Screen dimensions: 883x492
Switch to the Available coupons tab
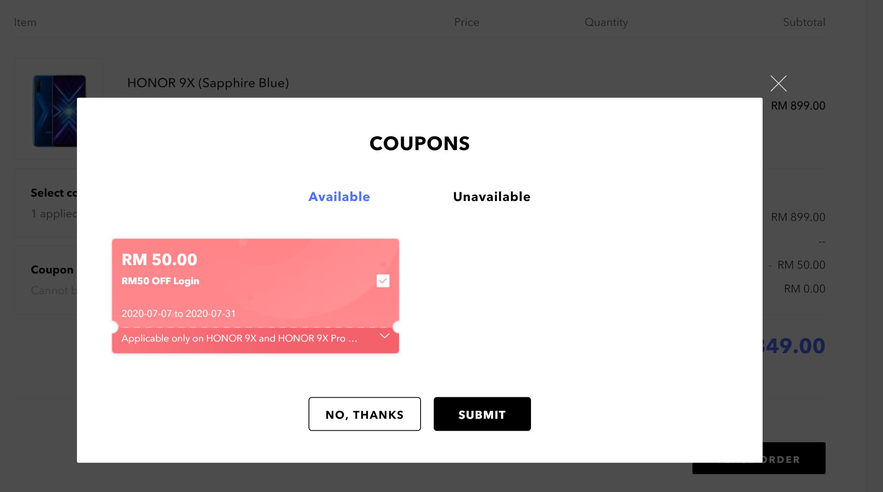[x=339, y=197]
